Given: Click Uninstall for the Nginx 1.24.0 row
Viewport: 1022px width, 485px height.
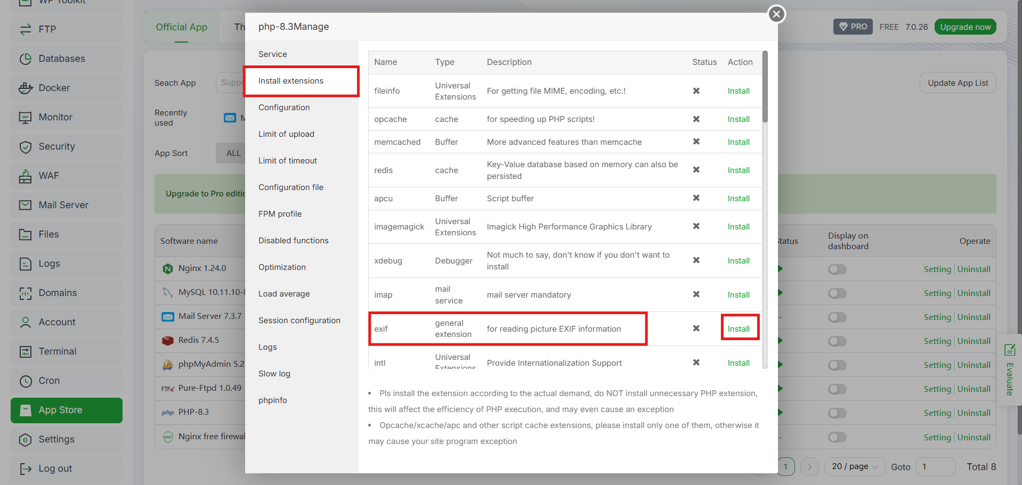Looking at the screenshot, I should [x=974, y=269].
